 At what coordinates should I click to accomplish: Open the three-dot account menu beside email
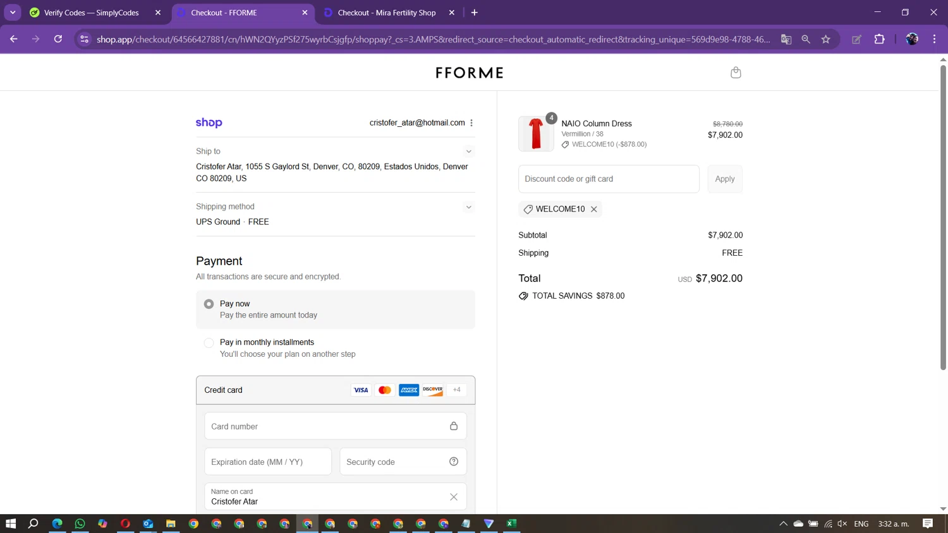[x=471, y=123]
